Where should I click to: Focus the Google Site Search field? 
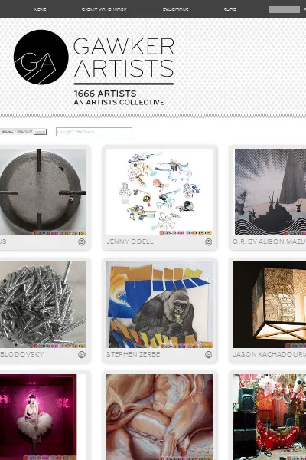[x=94, y=132]
